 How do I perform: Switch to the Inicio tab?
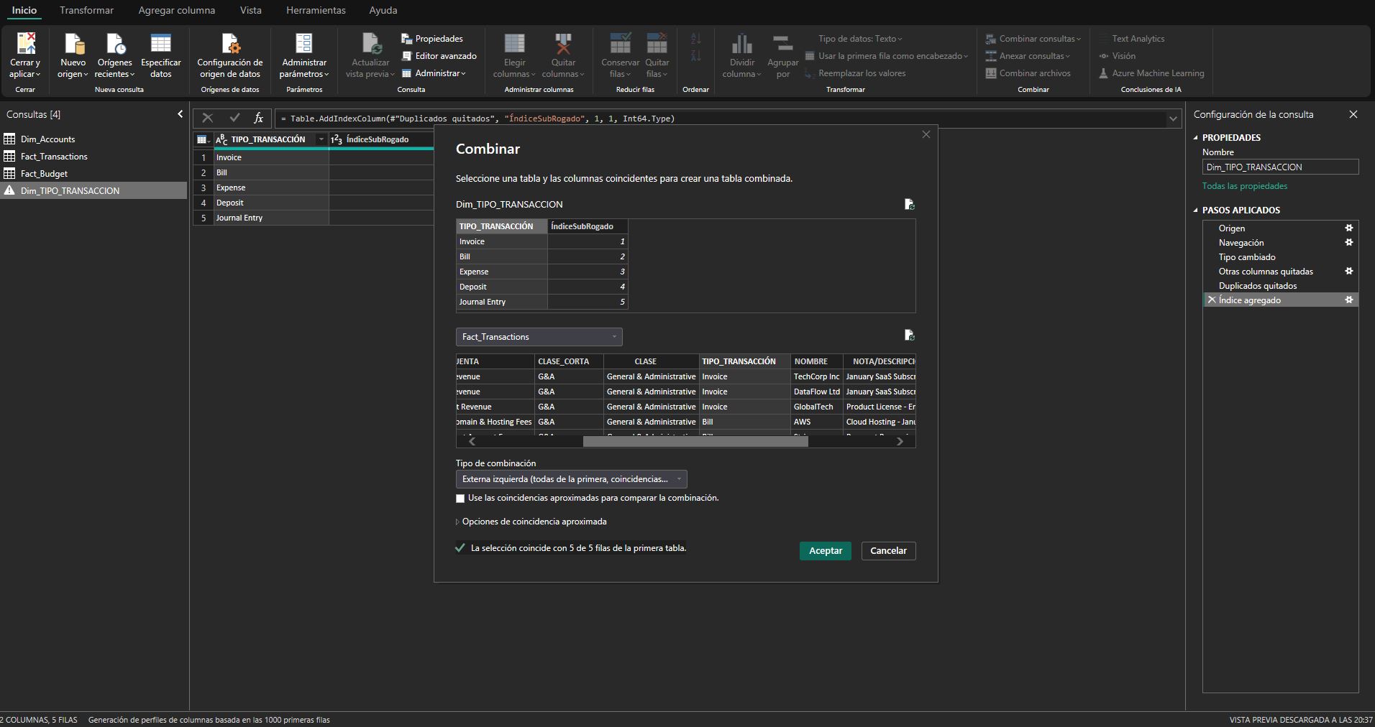pos(24,11)
